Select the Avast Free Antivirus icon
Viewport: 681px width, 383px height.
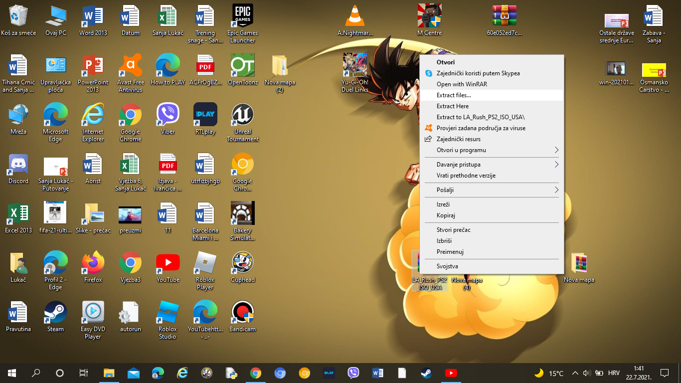[x=131, y=73]
